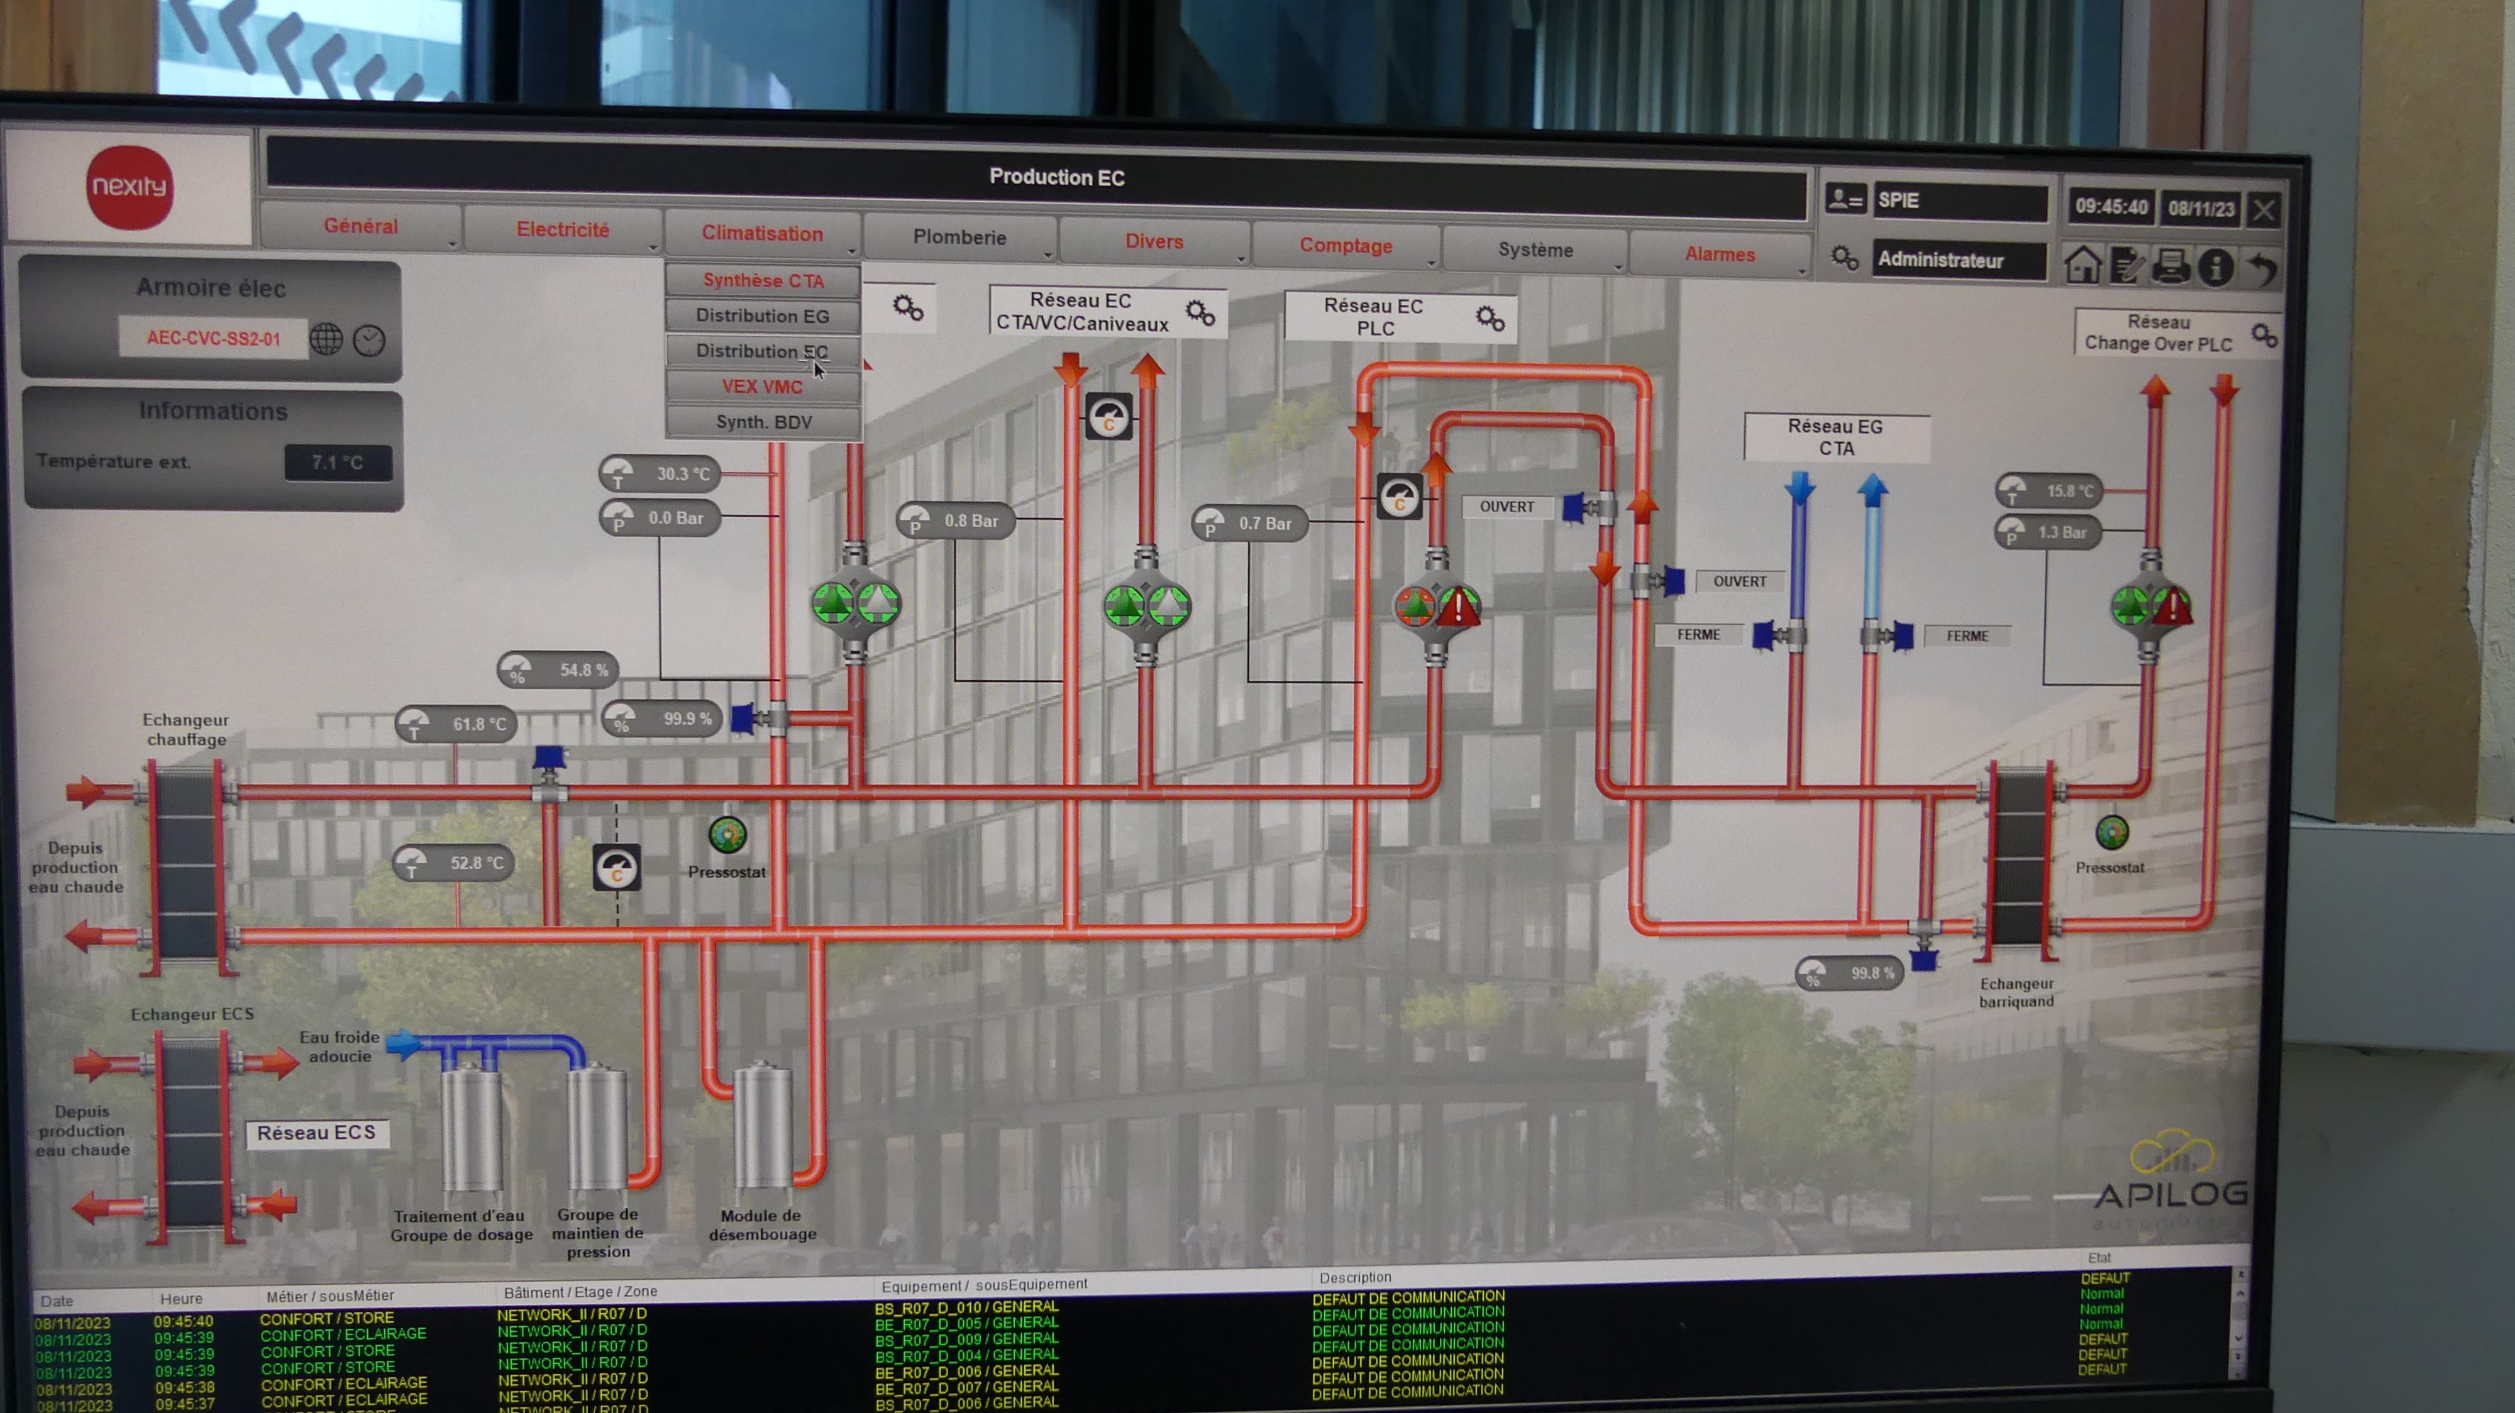Click the information icon
This screenshot has height=1413, width=2515.
[2216, 267]
